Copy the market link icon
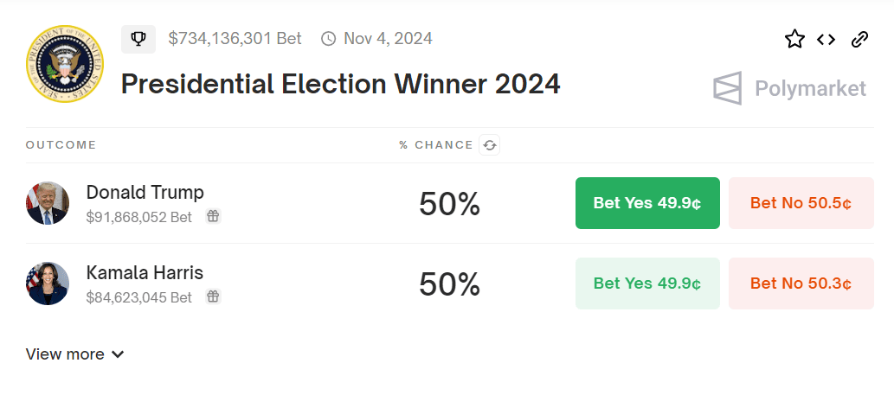 (859, 39)
